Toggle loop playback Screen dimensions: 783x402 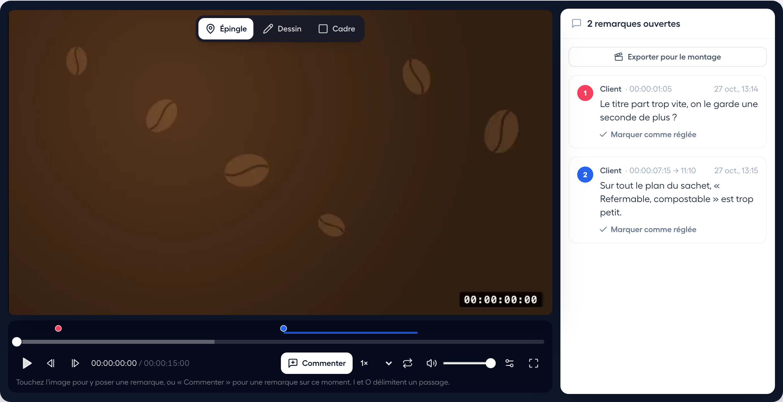(408, 363)
